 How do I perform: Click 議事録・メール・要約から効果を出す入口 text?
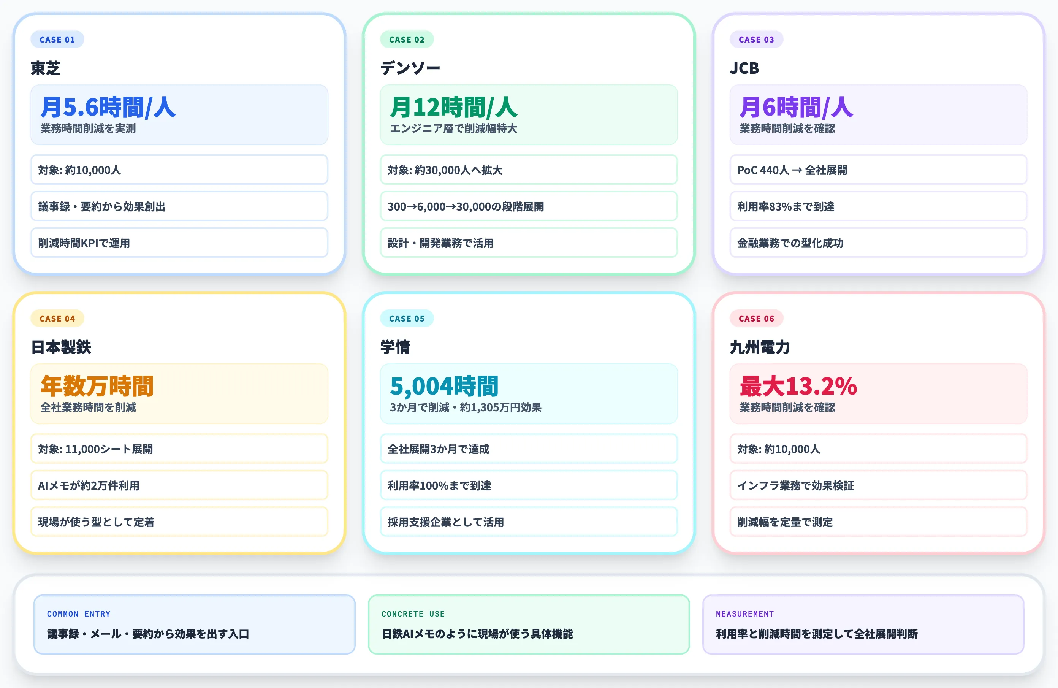148,634
